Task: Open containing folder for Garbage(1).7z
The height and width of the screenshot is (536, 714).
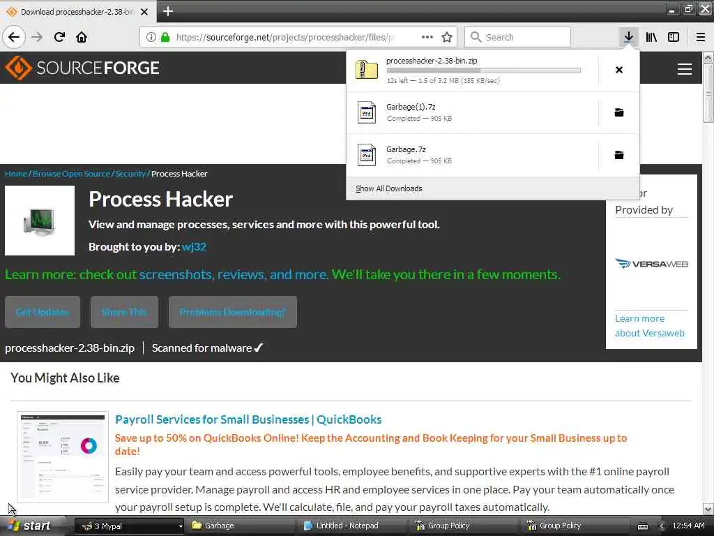Action: (619, 112)
